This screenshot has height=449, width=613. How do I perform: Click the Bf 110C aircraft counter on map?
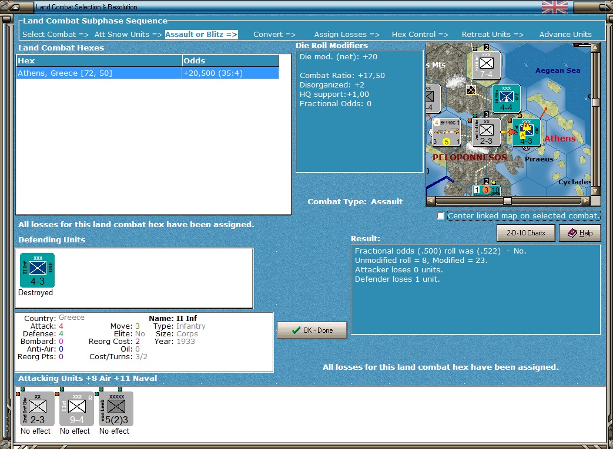click(447, 133)
